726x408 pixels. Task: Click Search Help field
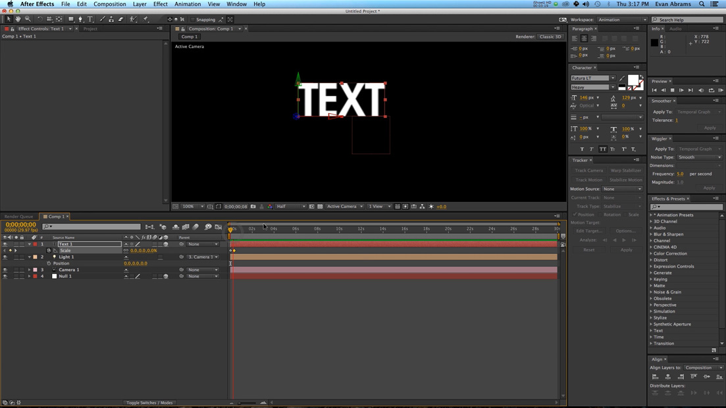pyautogui.click(x=687, y=20)
